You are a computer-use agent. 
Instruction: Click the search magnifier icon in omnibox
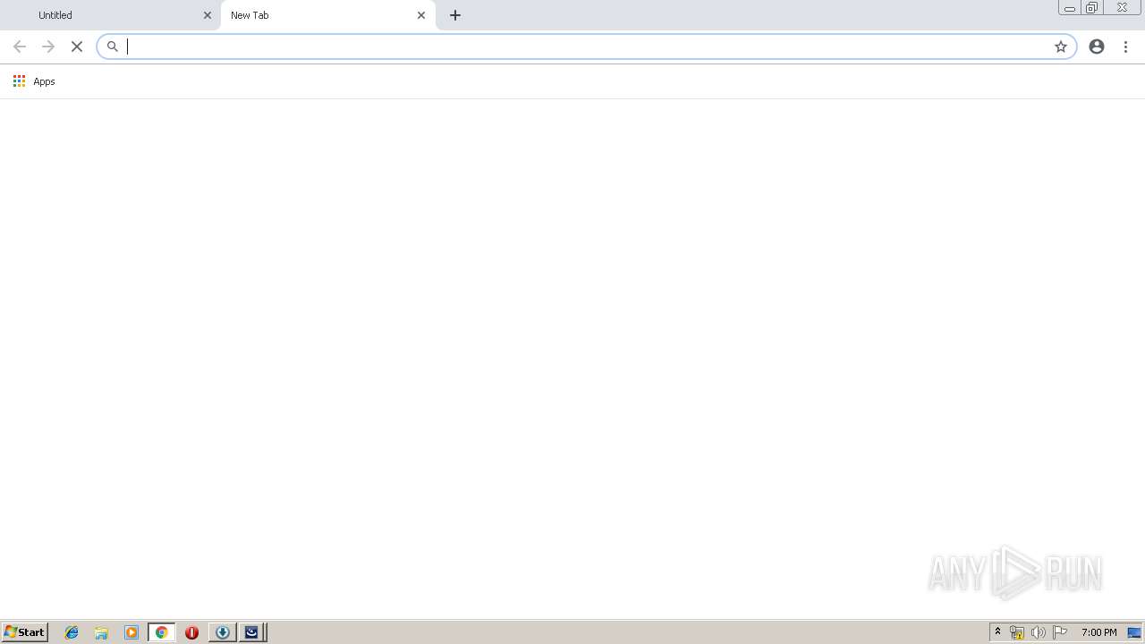(113, 47)
